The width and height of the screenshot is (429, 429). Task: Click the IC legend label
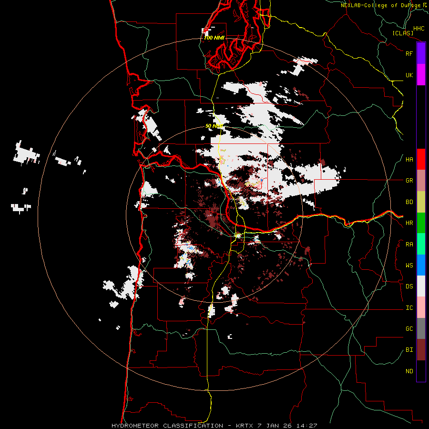[x=409, y=308]
